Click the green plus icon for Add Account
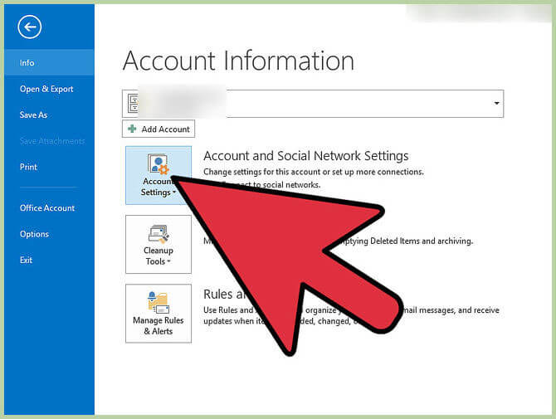This screenshot has width=556, height=419. 132,129
